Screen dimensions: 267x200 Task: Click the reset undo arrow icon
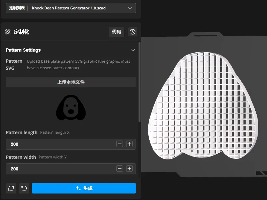point(24,188)
